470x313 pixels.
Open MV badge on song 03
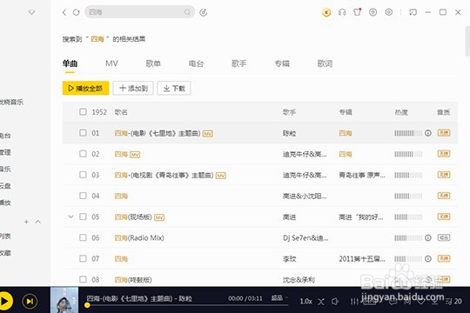(221, 176)
